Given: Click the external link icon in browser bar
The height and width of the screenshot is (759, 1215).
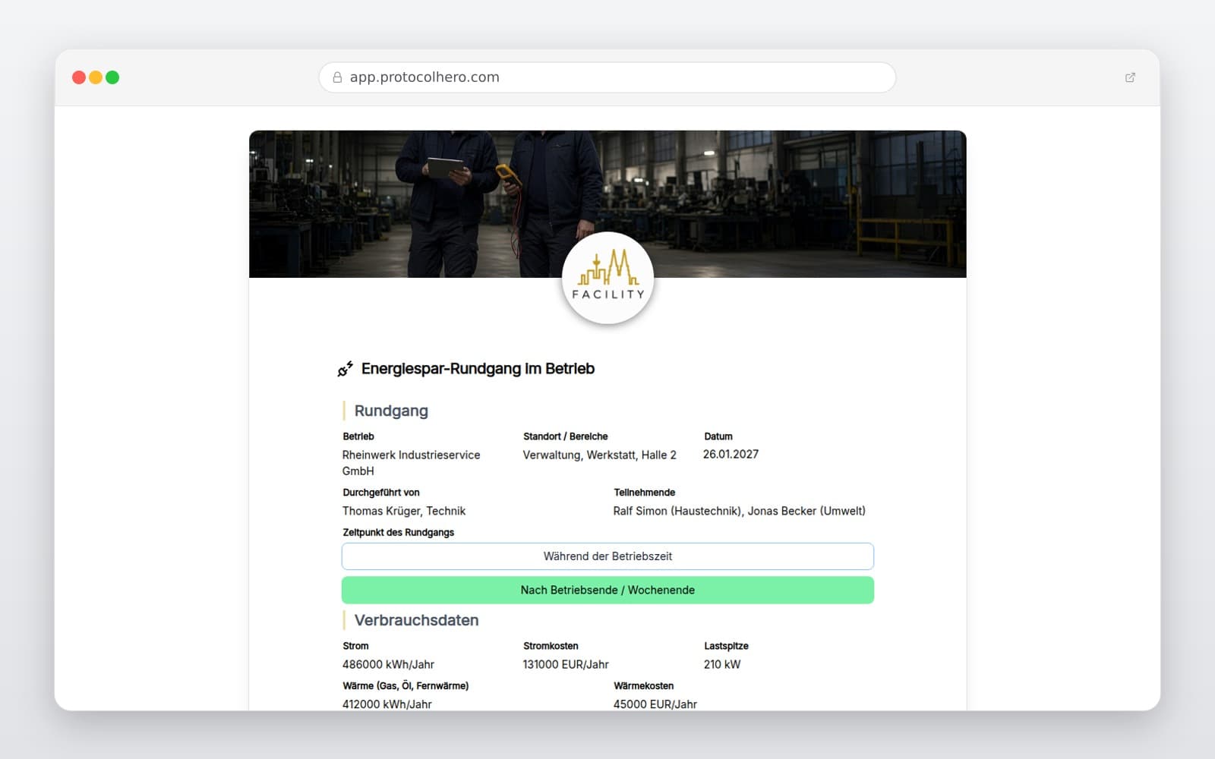Looking at the screenshot, I should [1130, 77].
